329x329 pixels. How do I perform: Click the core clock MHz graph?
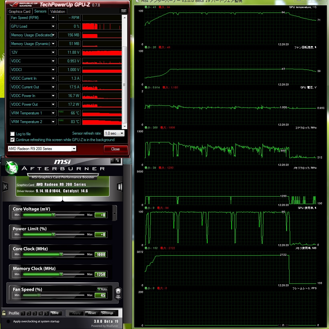(230, 148)
